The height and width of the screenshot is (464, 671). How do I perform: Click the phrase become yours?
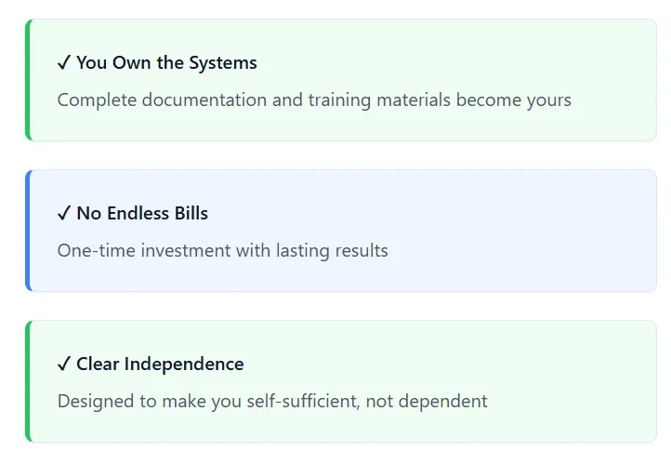pos(514,100)
